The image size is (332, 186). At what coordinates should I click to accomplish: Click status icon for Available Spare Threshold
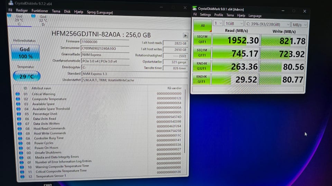19,109
